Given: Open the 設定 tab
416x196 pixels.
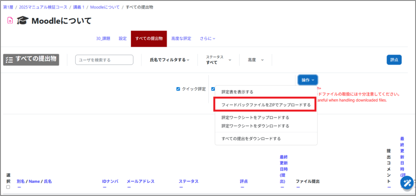Looking at the screenshot, I should coord(123,39).
